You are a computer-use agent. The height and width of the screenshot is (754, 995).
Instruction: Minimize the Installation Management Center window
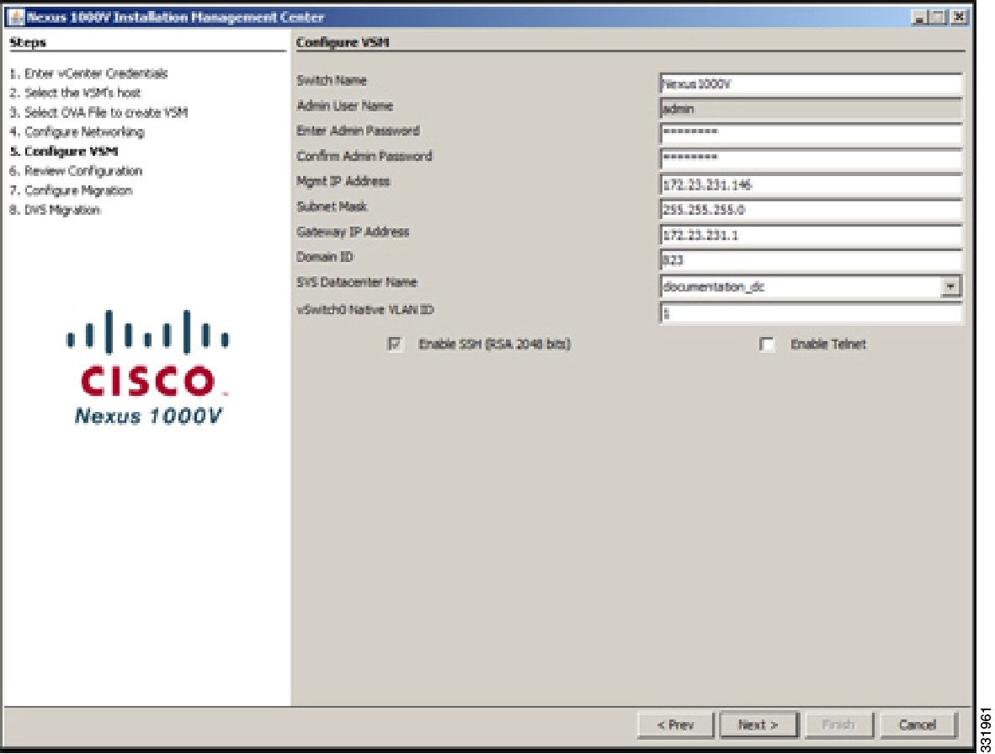[919, 18]
